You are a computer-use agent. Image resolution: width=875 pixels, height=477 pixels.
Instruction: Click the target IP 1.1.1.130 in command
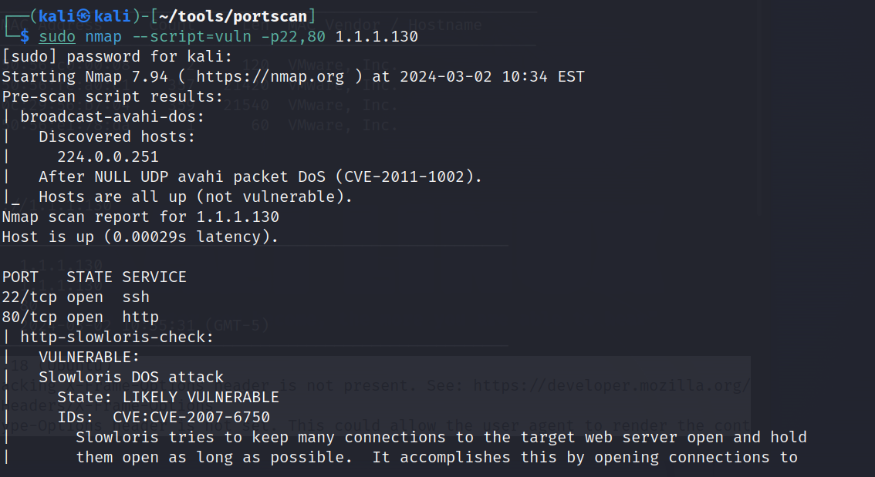tap(377, 37)
